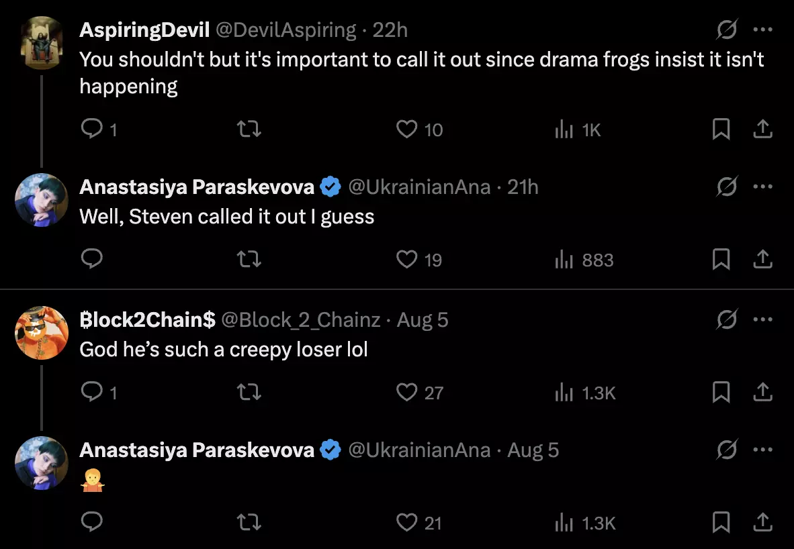The image size is (794, 549).
Task: Open Anastasiya Paraskevova's name on shrug tweet
Action: (x=197, y=450)
